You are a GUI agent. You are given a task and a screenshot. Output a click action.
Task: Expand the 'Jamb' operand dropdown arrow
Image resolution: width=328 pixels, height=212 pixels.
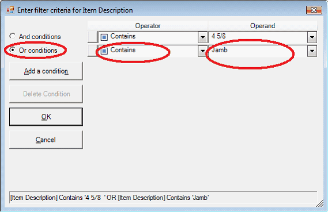coord(312,51)
